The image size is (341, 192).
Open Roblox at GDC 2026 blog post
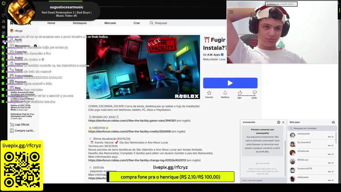(x=21, y=107)
